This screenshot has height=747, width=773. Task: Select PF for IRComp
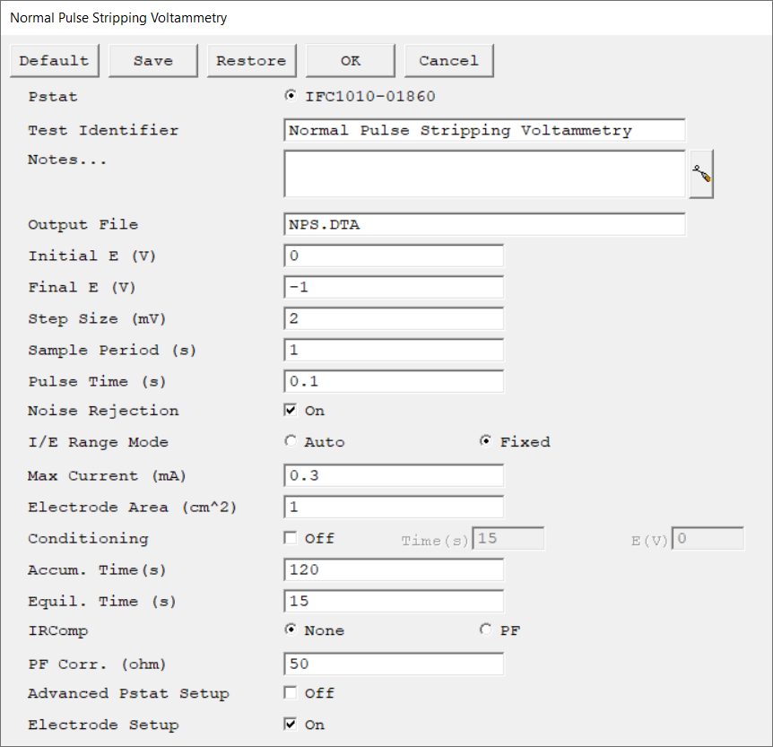pos(485,630)
